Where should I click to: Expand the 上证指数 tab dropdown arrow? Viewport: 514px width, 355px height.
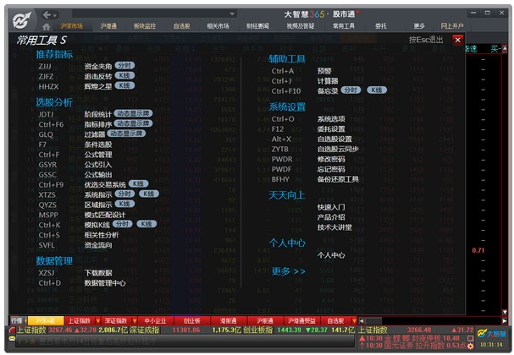click(97, 320)
